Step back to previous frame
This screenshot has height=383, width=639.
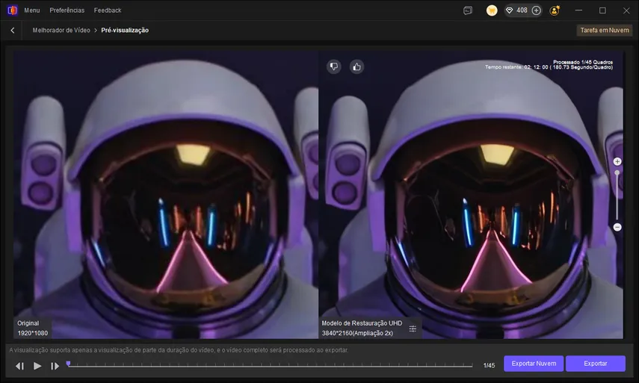click(x=19, y=366)
